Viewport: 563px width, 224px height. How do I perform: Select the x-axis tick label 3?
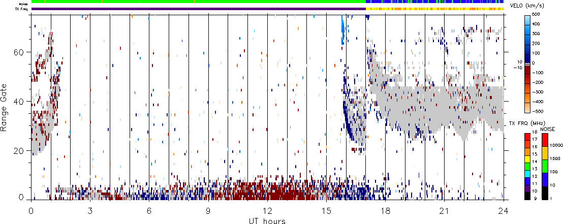tap(90, 211)
